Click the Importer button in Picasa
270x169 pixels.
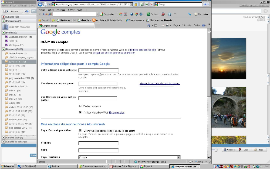(12, 11)
